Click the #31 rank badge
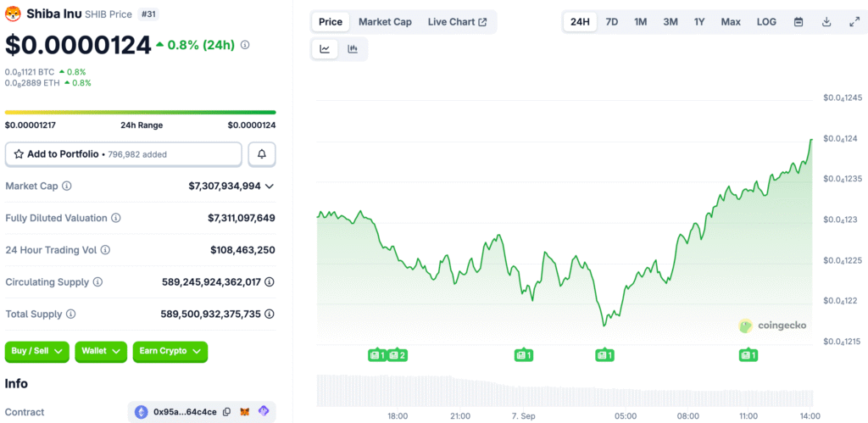 [147, 14]
